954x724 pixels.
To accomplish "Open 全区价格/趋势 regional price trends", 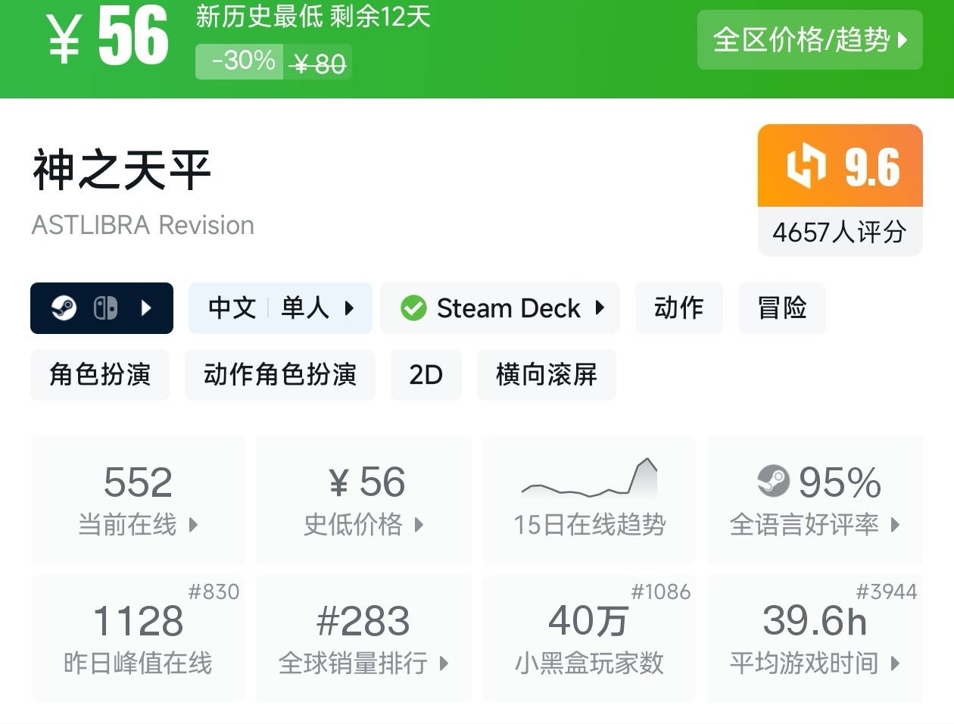I will [809, 39].
